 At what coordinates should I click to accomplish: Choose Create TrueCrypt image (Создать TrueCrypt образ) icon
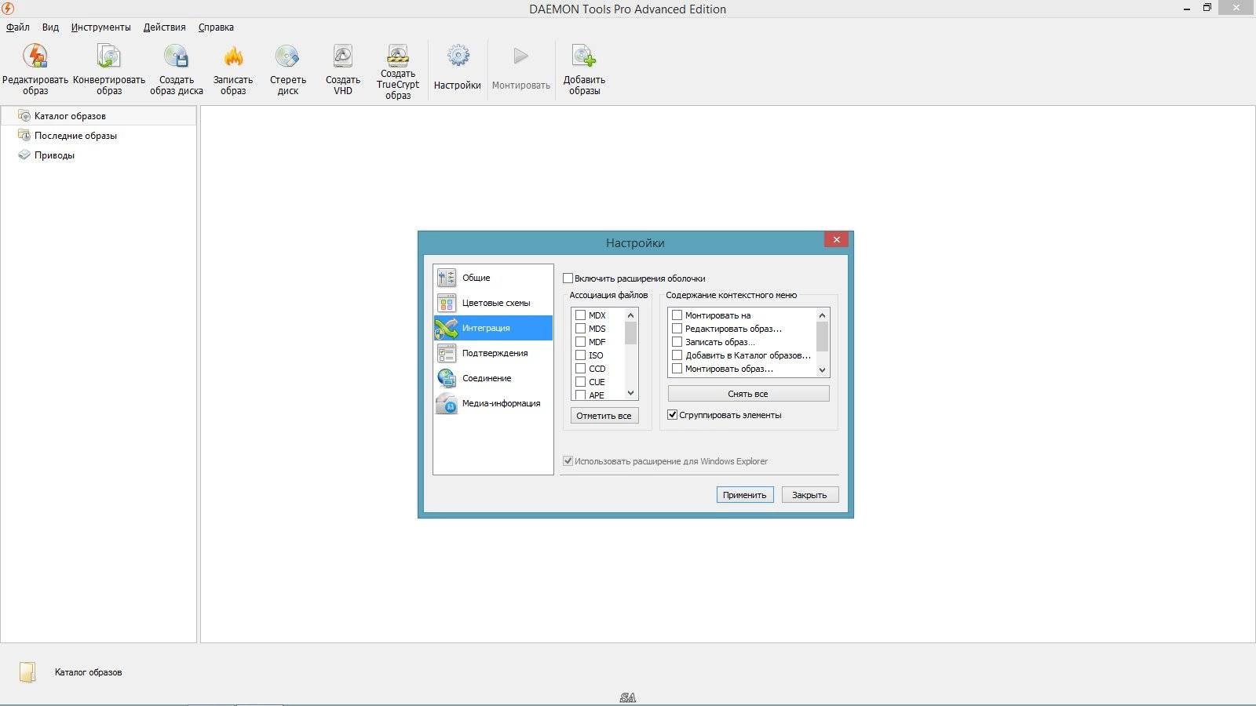click(x=398, y=54)
